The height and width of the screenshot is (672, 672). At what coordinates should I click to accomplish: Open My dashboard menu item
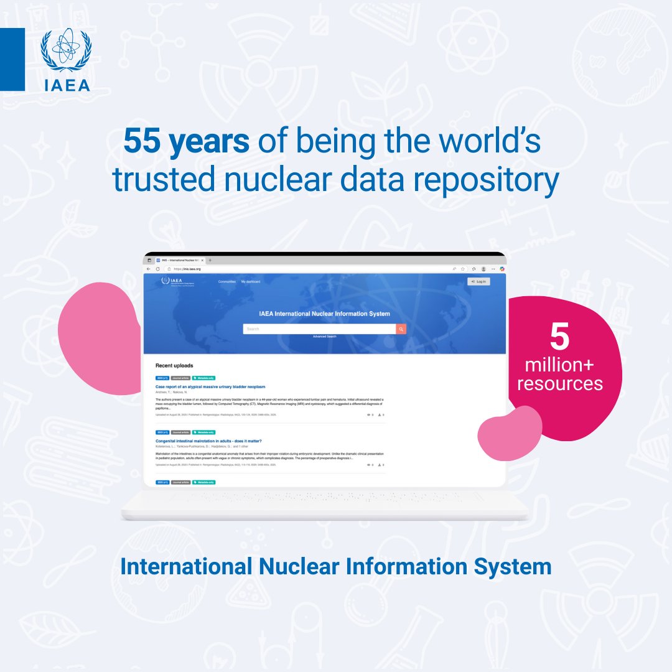pos(251,282)
